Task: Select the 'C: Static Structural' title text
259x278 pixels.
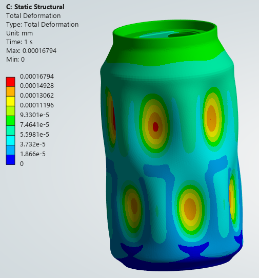Action: 35,7
